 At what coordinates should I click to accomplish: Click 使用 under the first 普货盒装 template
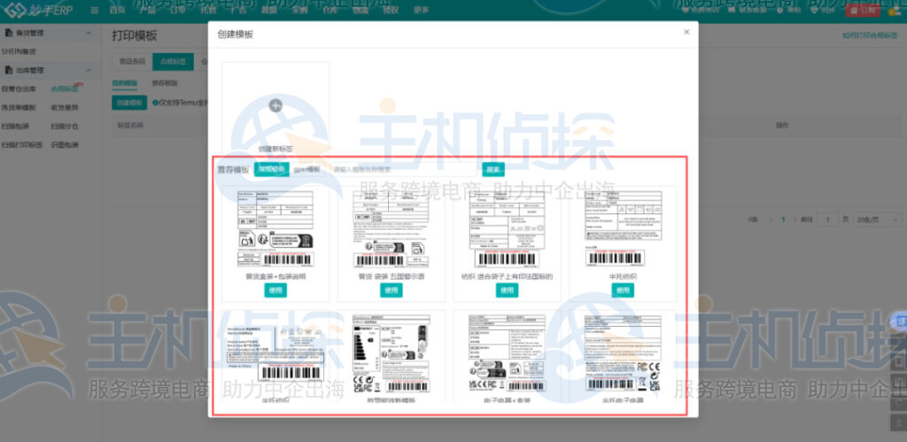click(x=275, y=291)
